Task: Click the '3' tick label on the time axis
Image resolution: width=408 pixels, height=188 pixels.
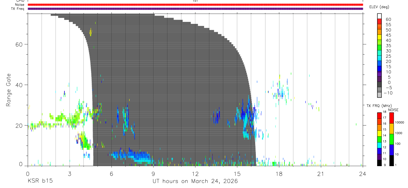Action: point(69,174)
